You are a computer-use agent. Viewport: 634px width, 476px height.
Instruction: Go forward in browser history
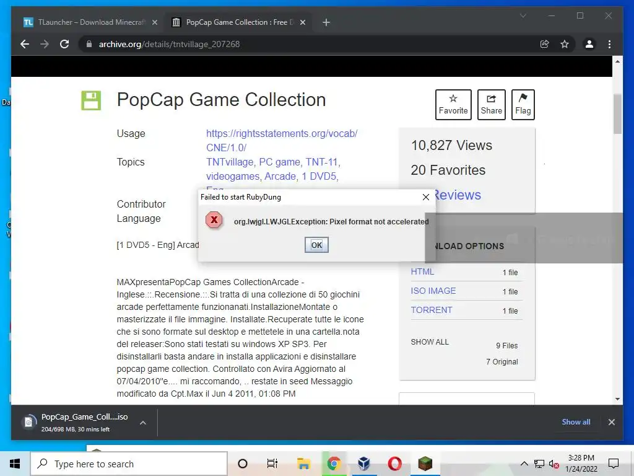click(x=45, y=44)
